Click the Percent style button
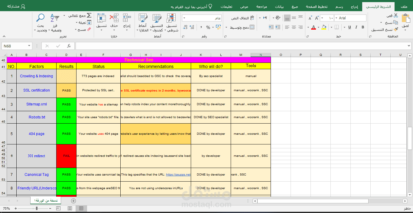Viewport: 413px width, 213px height. click(208, 27)
